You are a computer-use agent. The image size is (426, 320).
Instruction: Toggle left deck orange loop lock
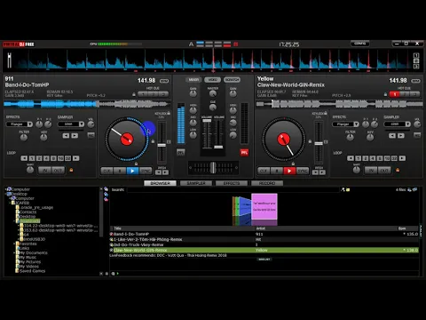point(71,170)
